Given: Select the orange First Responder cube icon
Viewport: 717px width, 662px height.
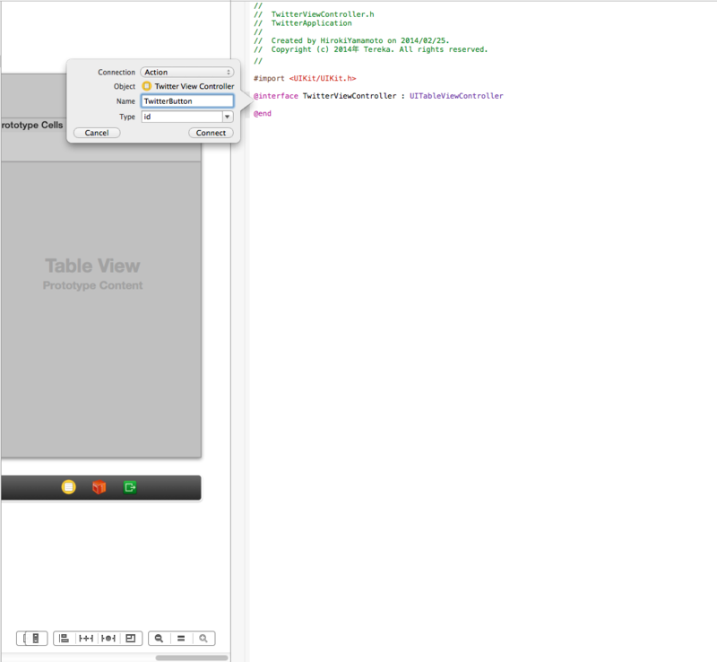Looking at the screenshot, I should pyautogui.click(x=99, y=487).
